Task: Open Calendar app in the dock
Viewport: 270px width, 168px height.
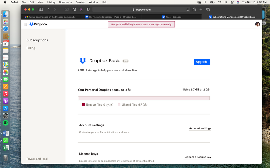Action: tap(6, 43)
